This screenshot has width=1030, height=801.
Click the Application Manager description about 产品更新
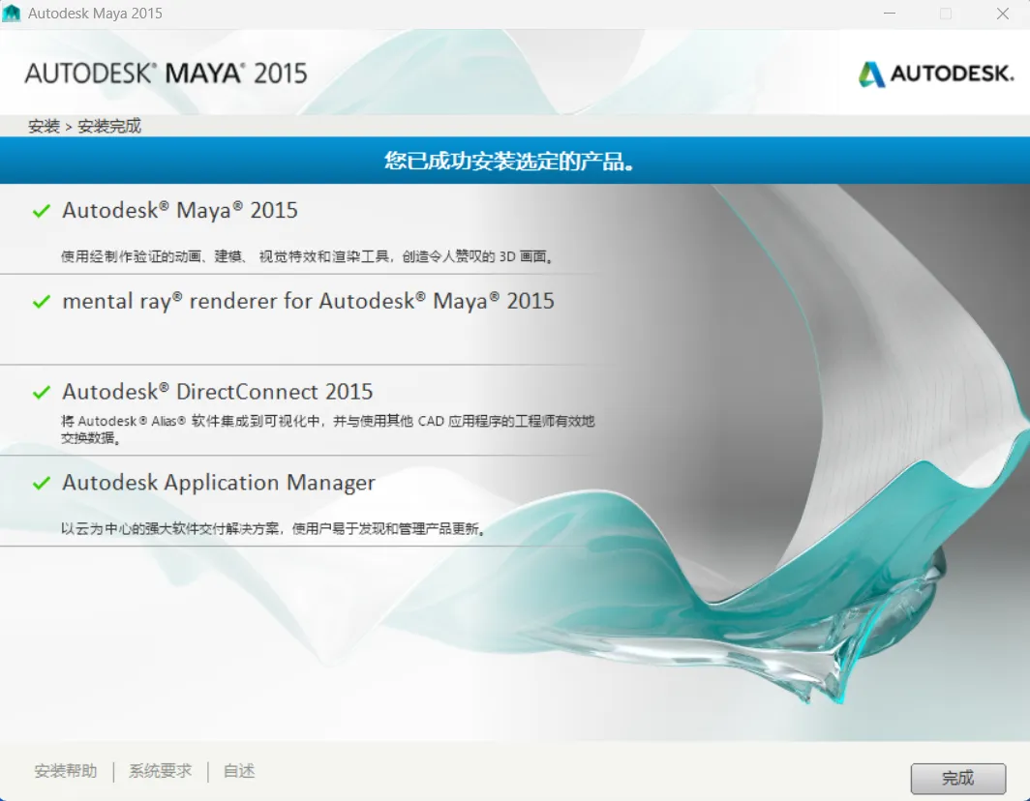pyautogui.click(x=273, y=528)
